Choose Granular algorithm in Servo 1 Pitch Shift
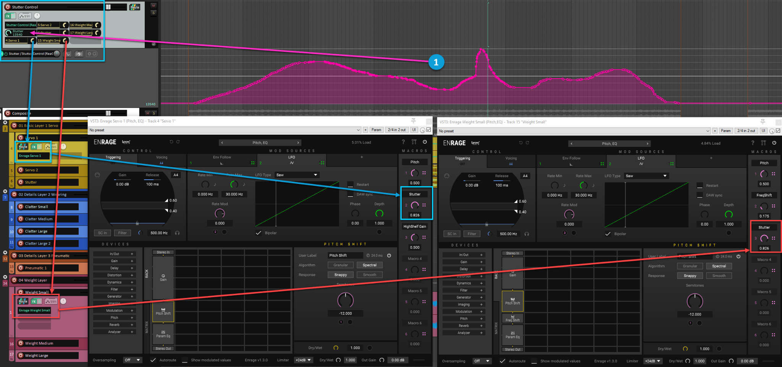The height and width of the screenshot is (367, 782). pos(340,265)
